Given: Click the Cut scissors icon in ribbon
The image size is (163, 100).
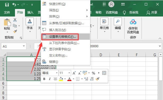Looking at the screenshot, I should 15,20.
